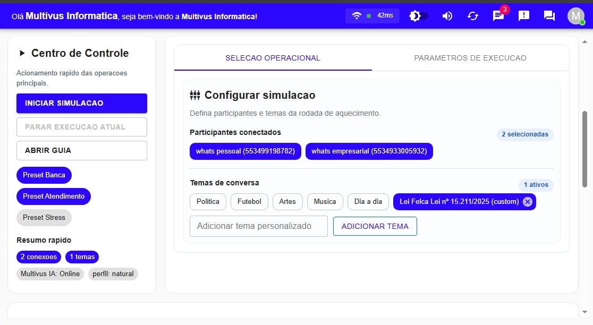The width and height of the screenshot is (593, 325).
Task: Click the page vertical scrollbar thumb
Action: pos(584,149)
